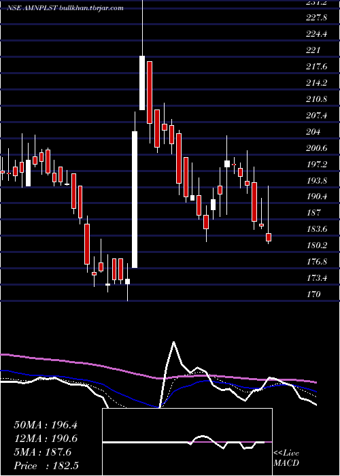Click the 180.2 price axis label
The width and height of the screenshot is (340, 476).
pyautogui.click(x=317, y=245)
